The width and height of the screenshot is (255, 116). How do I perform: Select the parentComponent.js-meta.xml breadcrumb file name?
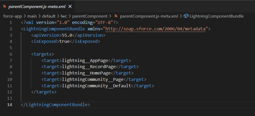[149, 16]
